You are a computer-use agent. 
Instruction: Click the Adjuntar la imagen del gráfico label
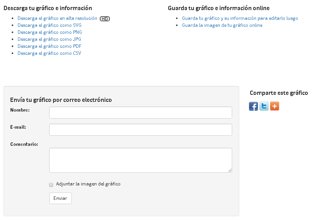(x=88, y=184)
